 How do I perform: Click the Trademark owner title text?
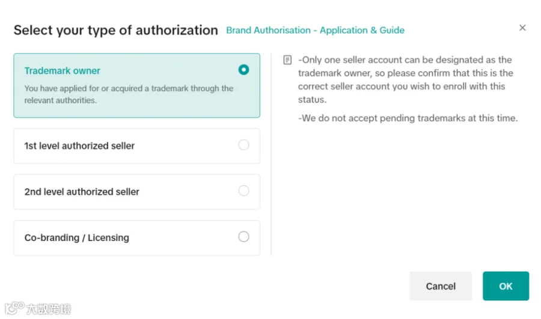coord(62,71)
